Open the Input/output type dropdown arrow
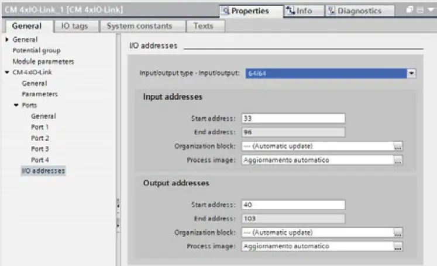Image resolution: width=437 pixels, height=266 pixels. [411, 73]
